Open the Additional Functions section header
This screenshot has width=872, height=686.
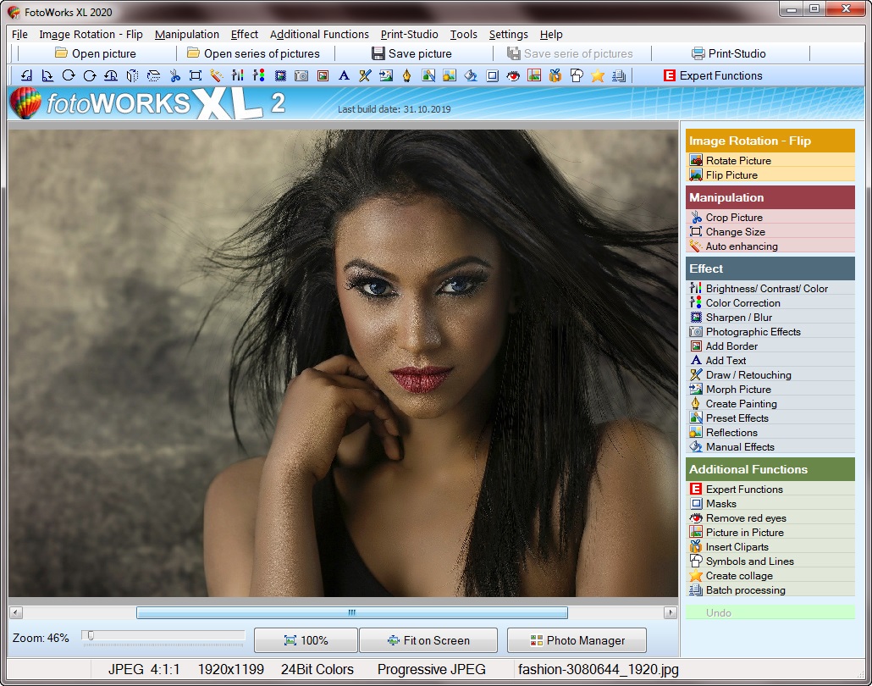click(x=770, y=469)
